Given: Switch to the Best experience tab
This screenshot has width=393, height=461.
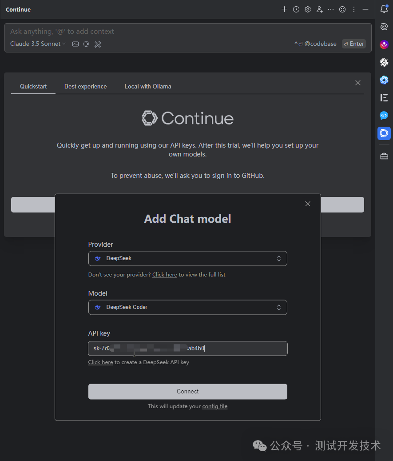Looking at the screenshot, I should [x=85, y=86].
